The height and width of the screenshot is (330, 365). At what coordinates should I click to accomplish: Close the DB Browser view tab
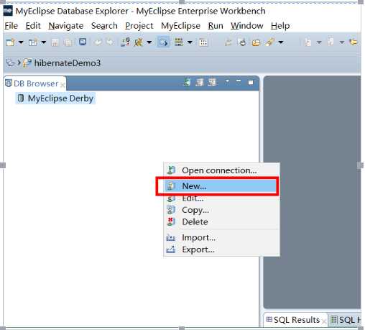coord(63,85)
